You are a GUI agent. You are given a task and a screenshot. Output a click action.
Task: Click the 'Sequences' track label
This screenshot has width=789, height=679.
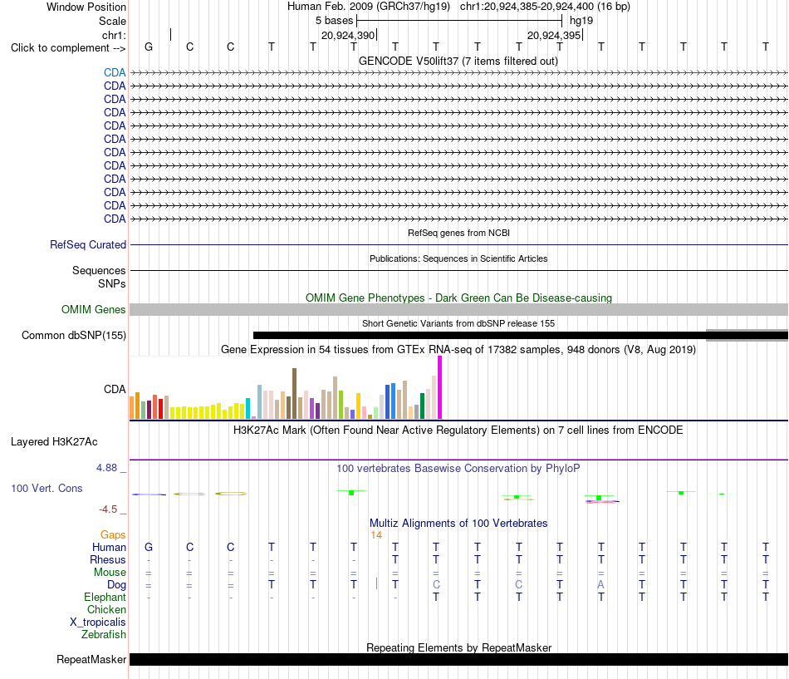99,270
